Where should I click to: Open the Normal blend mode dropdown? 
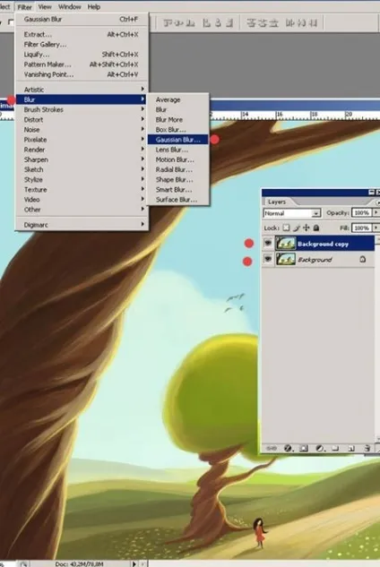point(292,213)
